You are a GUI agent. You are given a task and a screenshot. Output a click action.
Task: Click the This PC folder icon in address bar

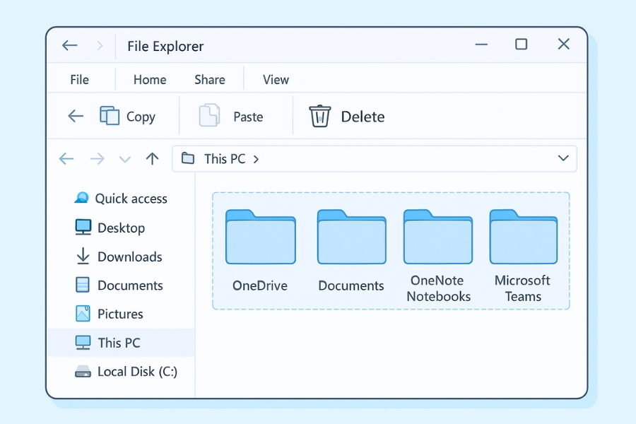(187, 158)
